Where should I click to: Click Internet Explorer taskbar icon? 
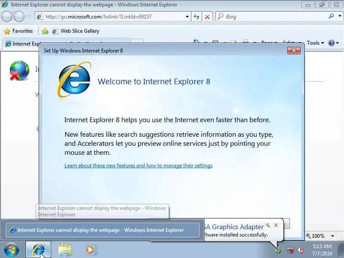38,249
